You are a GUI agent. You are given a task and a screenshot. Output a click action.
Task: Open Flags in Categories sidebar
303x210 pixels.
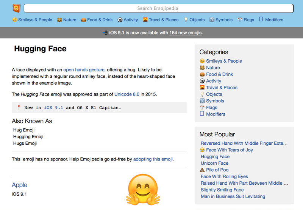click(x=212, y=108)
